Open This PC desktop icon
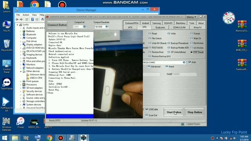This screenshot has height=141, width=251. tap(7, 26)
